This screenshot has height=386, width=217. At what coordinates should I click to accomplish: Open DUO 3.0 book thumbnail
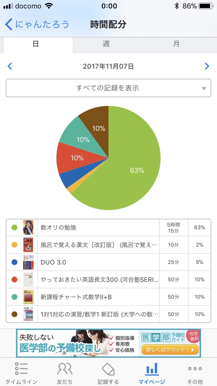click(28, 262)
